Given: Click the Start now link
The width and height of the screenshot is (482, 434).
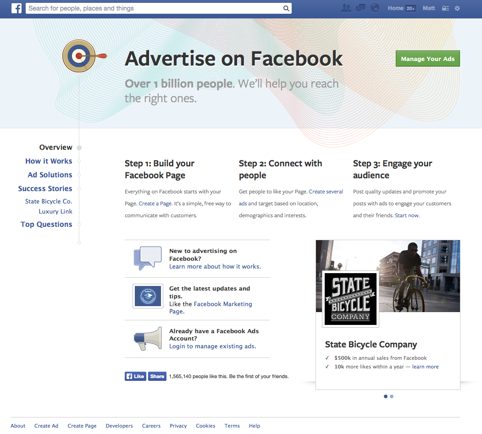Looking at the screenshot, I should coord(406,215).
